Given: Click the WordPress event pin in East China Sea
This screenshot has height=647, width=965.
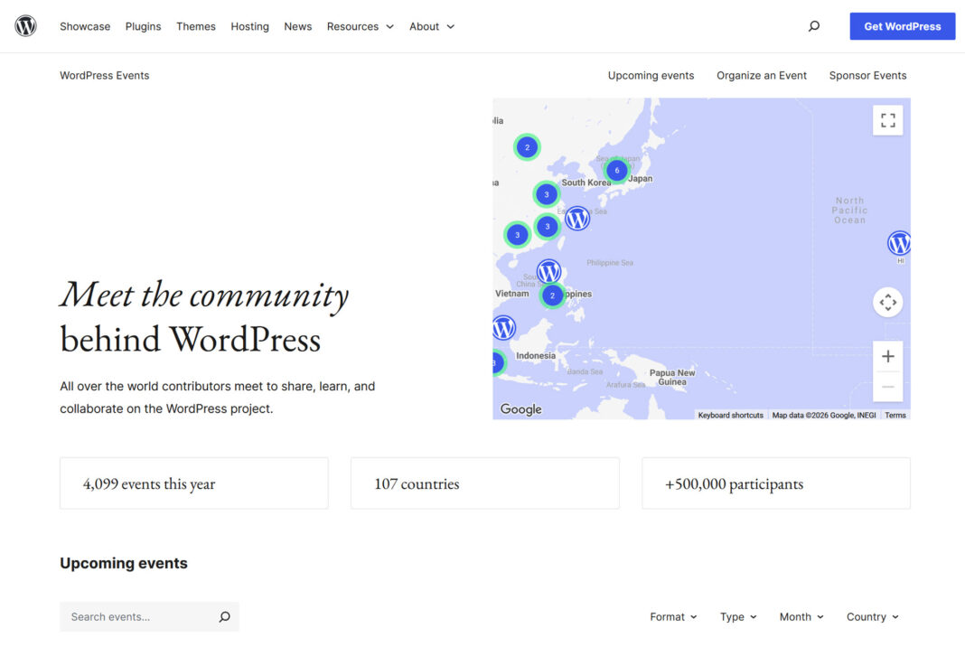Looking at the screenshot, I should coord(577,218).
